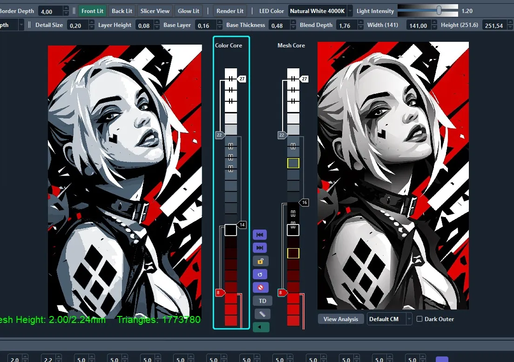Click the 1.20 Light Intensity value

point(467,11)
